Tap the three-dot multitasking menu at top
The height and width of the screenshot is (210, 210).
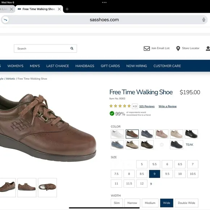click(104, 2)
